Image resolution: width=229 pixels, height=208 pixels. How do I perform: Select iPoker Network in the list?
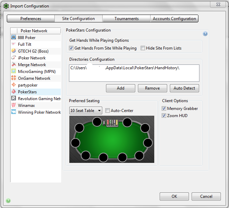pyautogui.click(x=36, y=58)
